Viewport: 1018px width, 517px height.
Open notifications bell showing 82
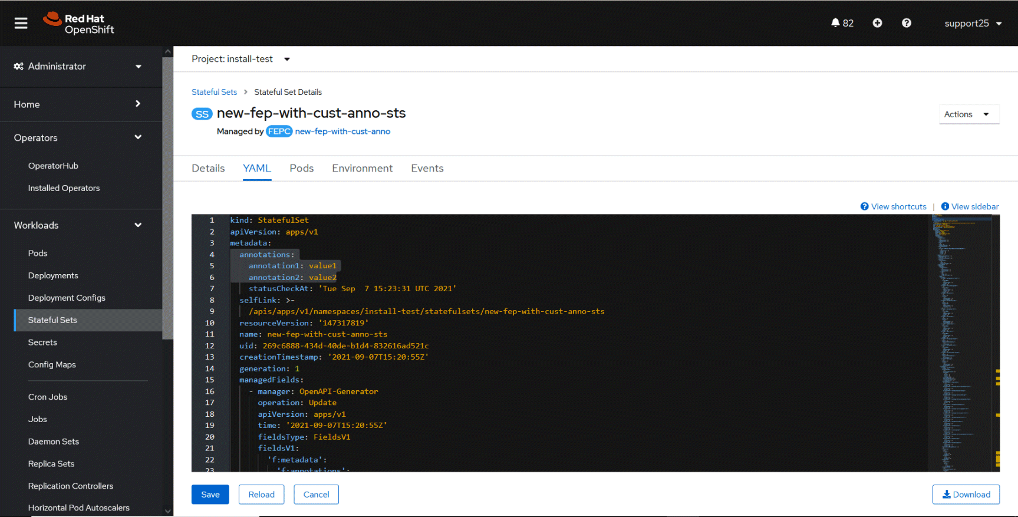pos(842,23)
